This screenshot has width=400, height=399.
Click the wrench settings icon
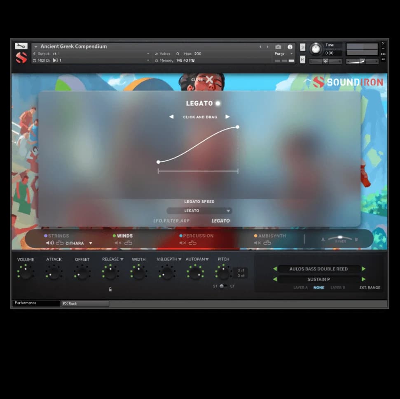coord(21,46)
